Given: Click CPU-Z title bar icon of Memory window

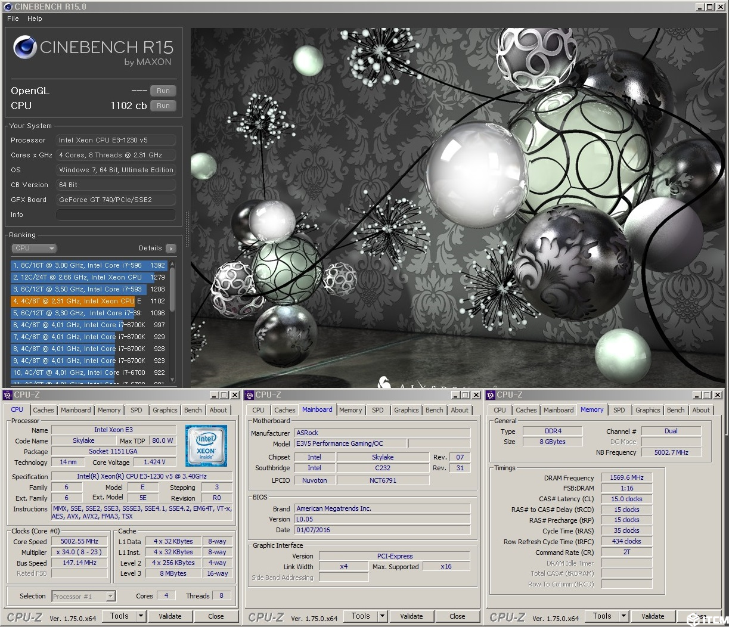Looking at the screenshot, I should [491, 395].
